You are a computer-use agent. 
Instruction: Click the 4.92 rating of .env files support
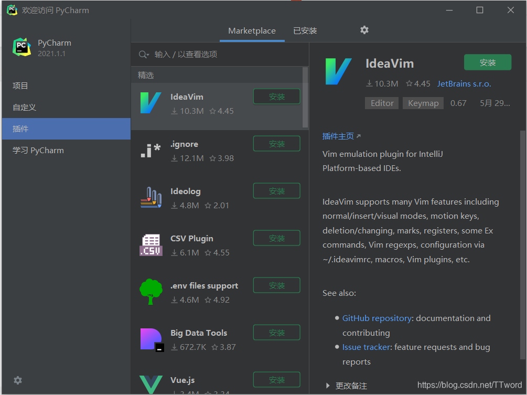coord(217,300)
